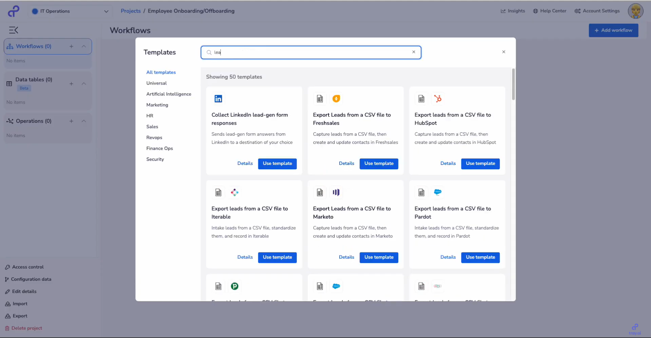Screen dimensions: 651x338
Task: Click the HubSpot icon on its template card
Action: [438, 98]
